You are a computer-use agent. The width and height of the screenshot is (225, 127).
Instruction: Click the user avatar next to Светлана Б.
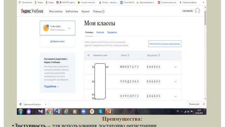click(x=198, y=11)
